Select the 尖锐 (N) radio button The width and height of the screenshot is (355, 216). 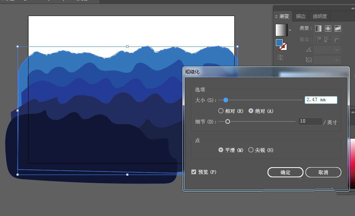click(251, 150)
